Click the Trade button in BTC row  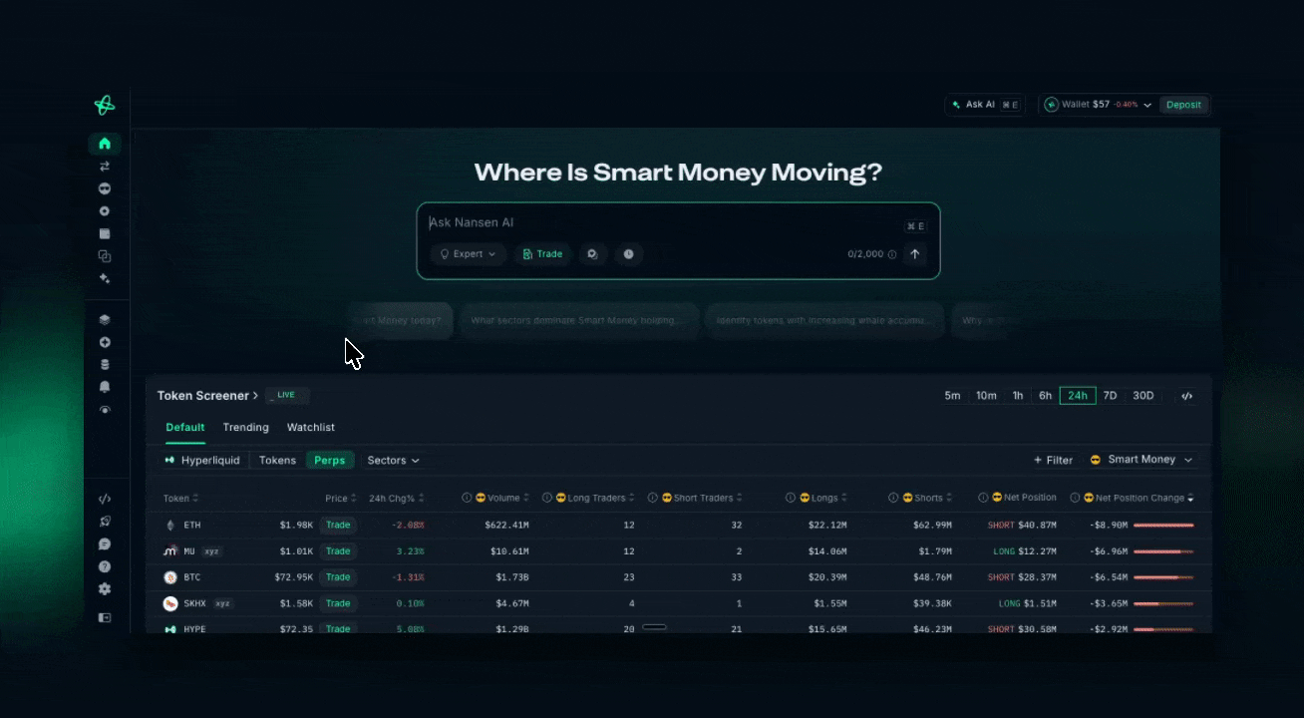[338, 577]
